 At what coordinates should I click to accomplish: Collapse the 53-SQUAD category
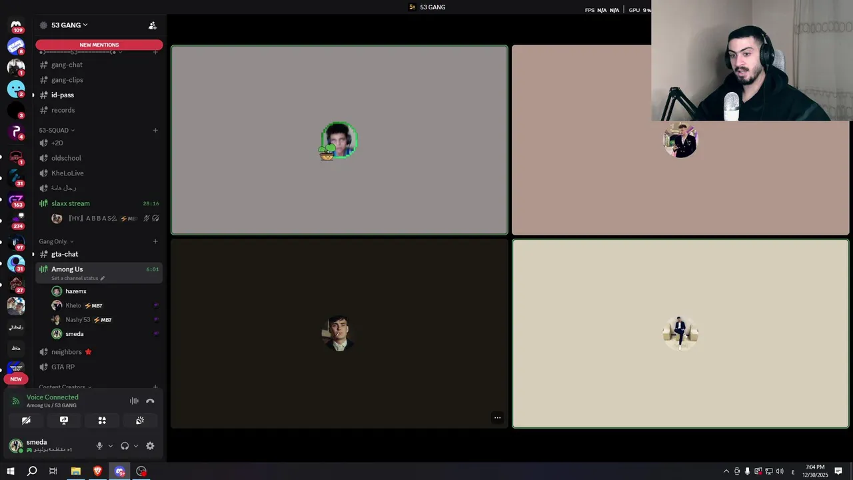[57, 130]
